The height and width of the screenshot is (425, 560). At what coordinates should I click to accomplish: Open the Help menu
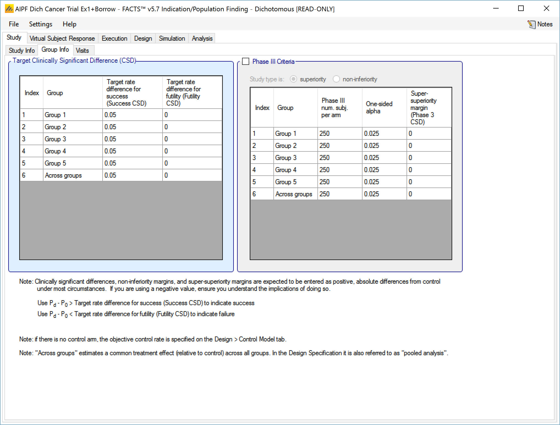coord(69,24)
